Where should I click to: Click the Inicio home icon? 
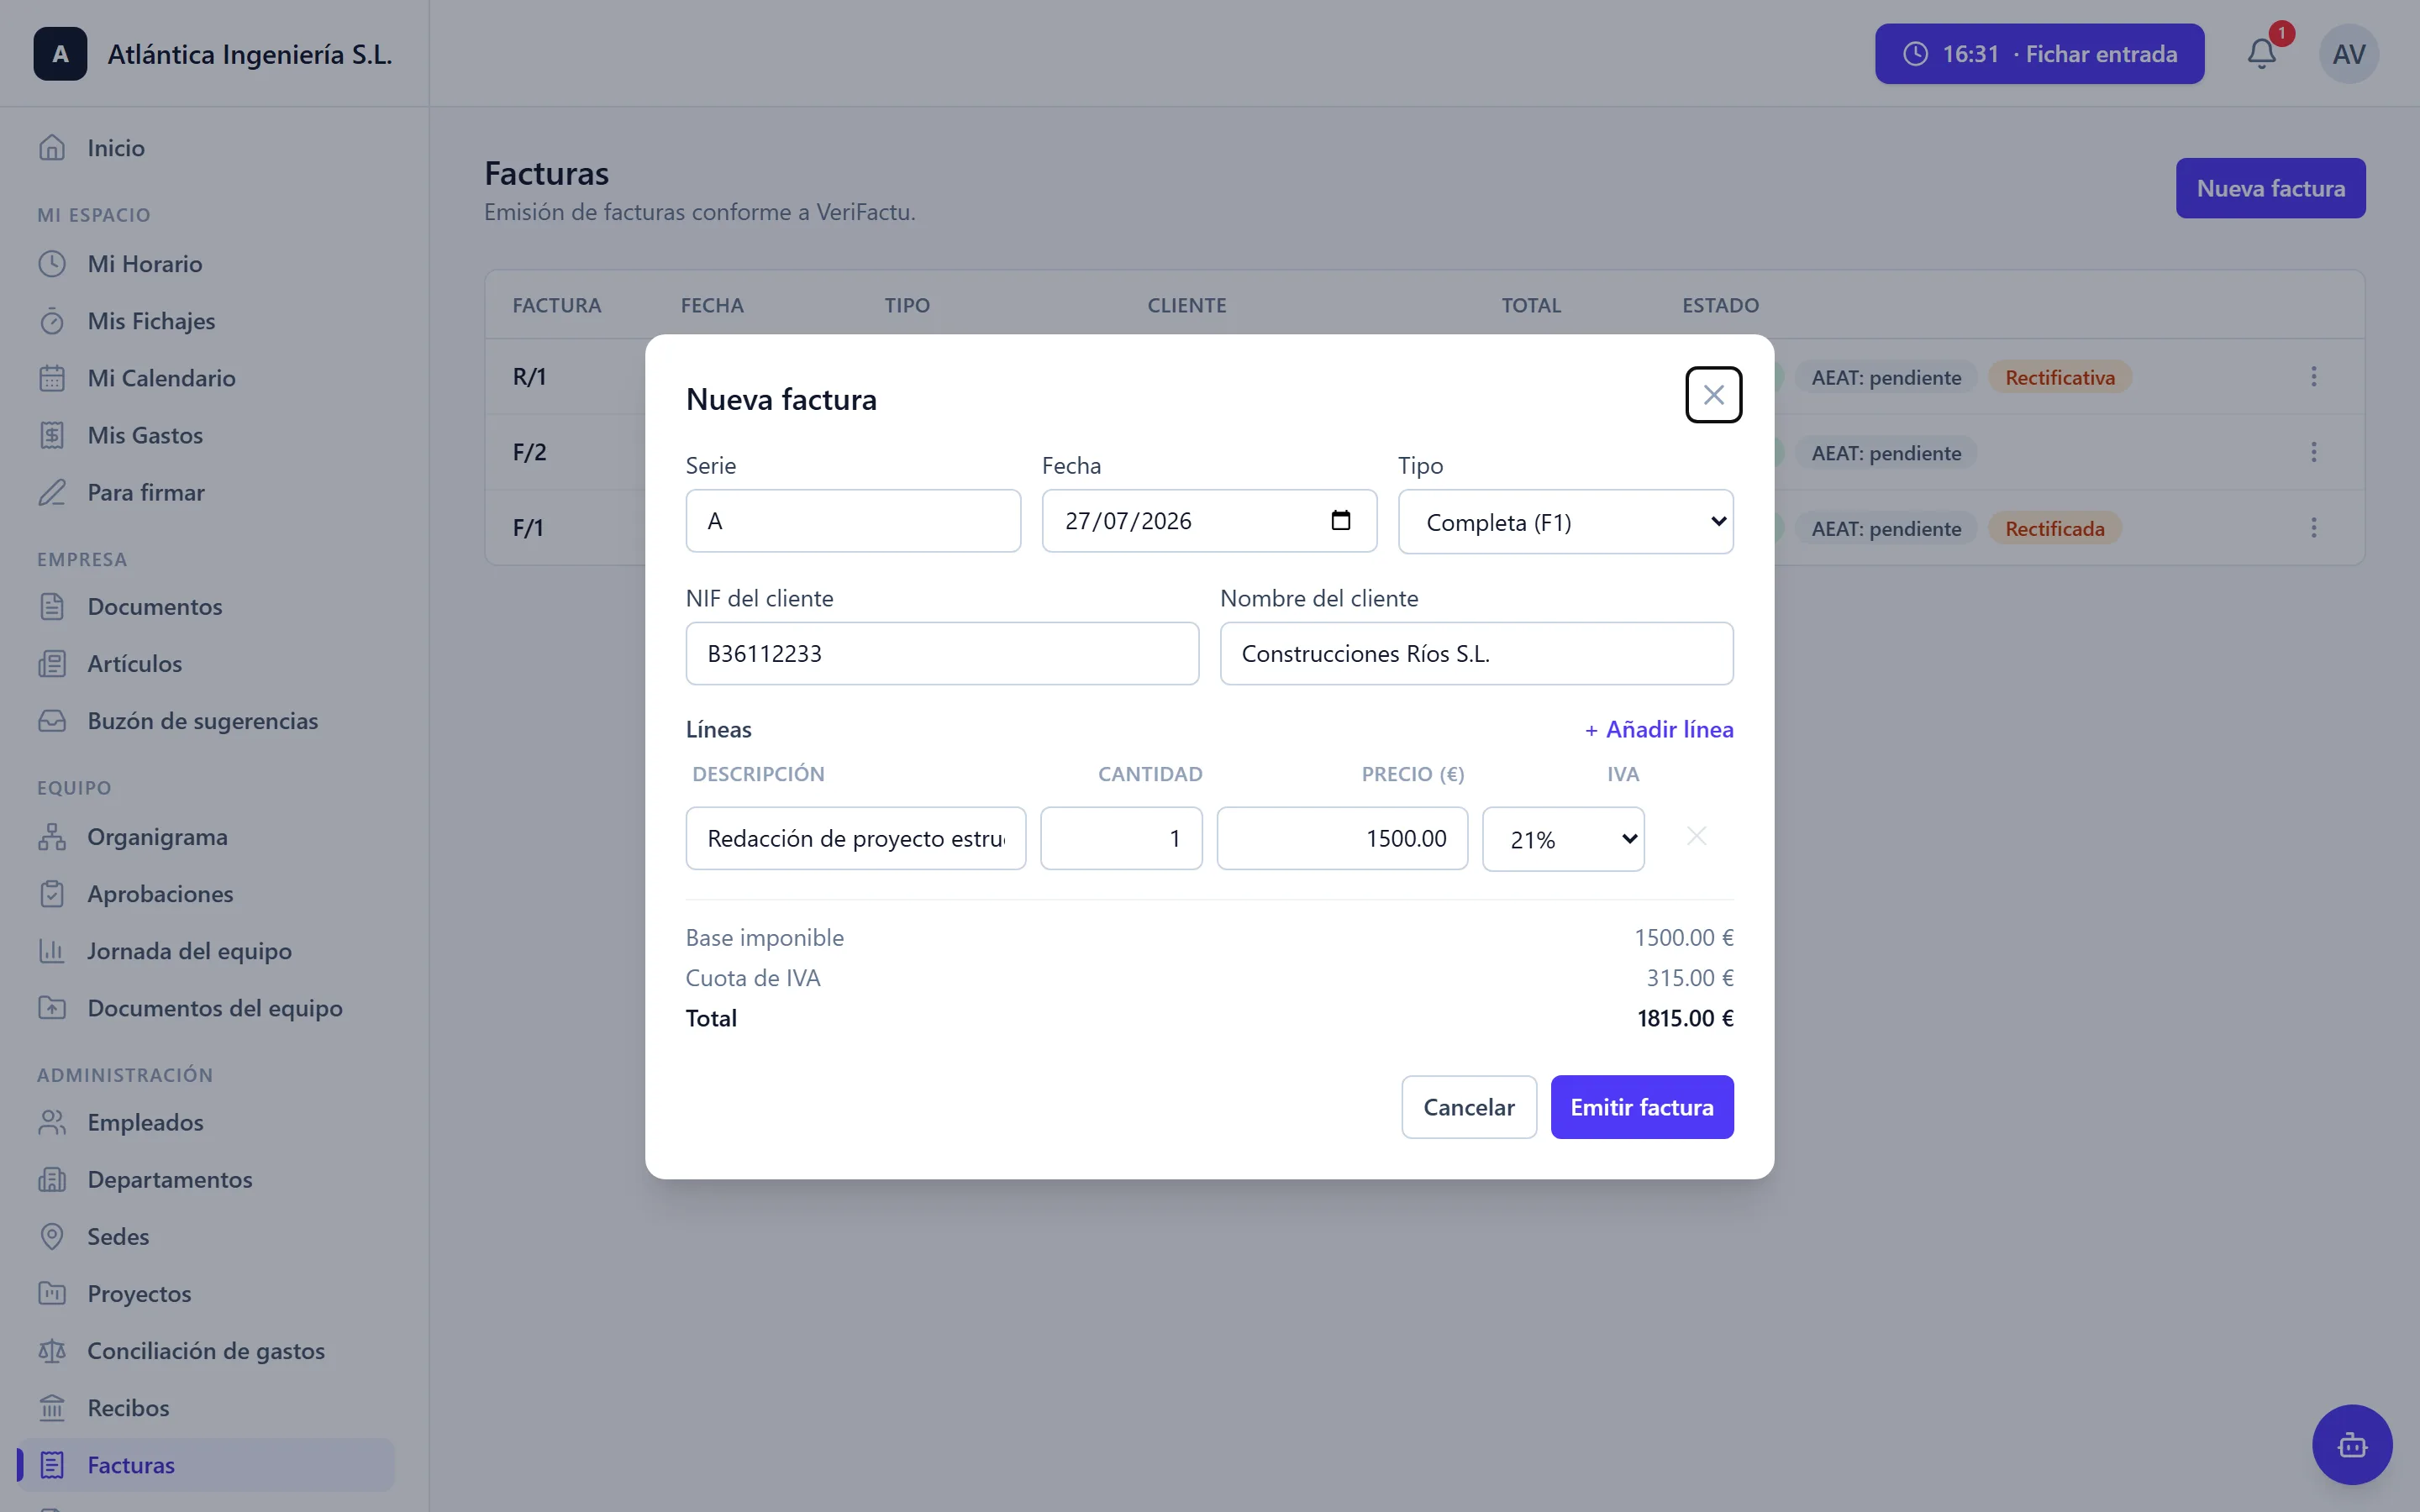(x=52, y=148)
